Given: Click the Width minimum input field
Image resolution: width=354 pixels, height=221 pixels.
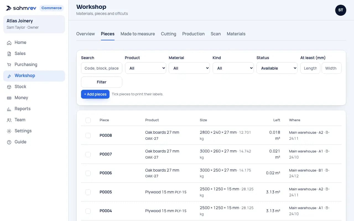Looking at the screenshot, I should [332, 68].
